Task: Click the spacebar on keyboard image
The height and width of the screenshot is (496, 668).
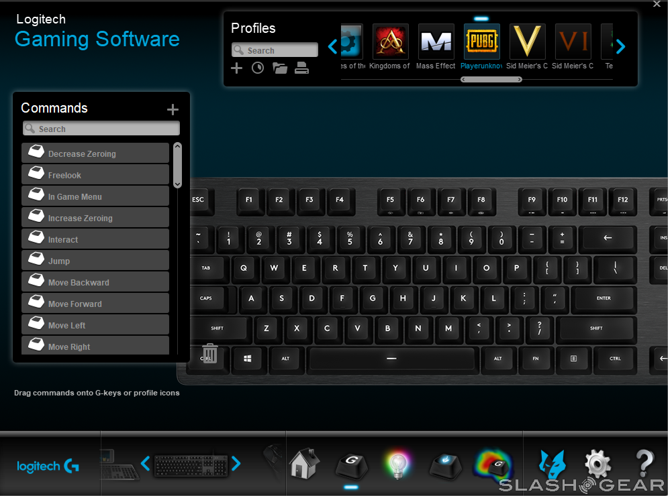Action: click(391, 359)
